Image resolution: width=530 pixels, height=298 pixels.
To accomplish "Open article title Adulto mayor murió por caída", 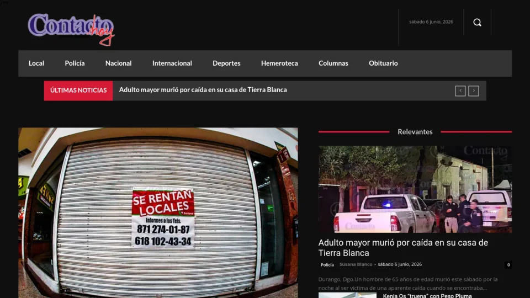I will (x=403, y=248).
